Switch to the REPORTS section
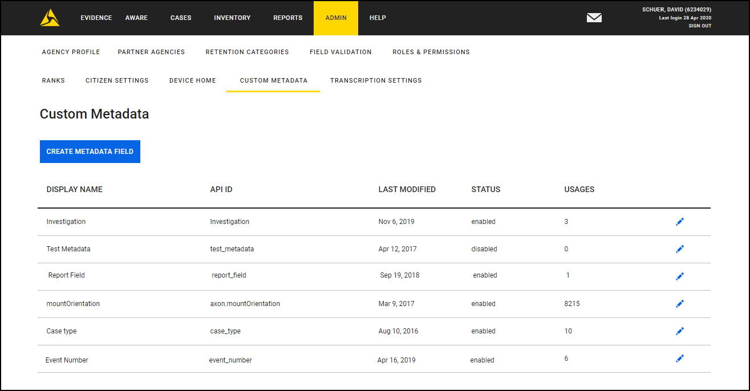Viewport: 750px width, 391px height. pos(287,18)
